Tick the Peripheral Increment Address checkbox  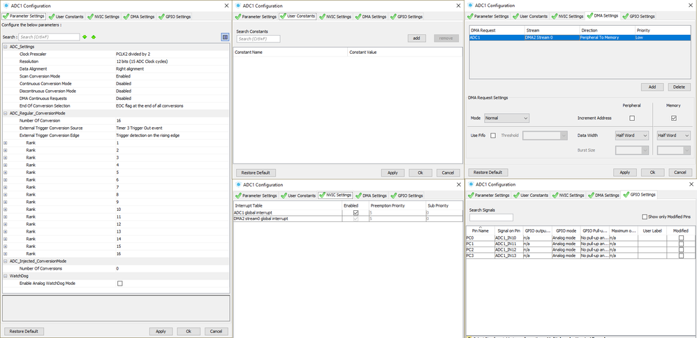(631, 118)
